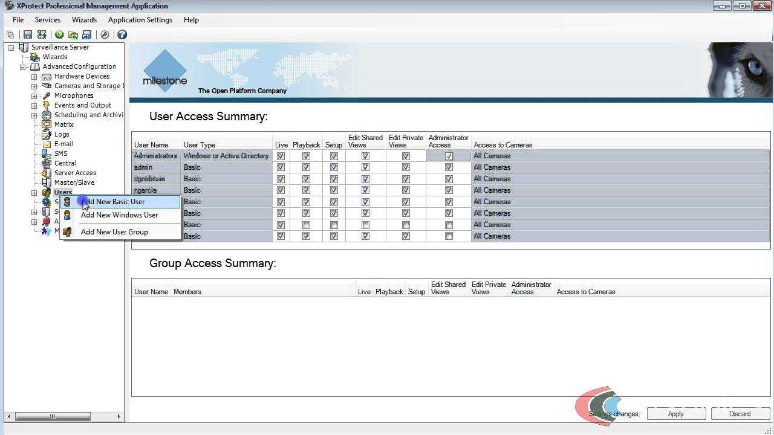
Task: Click the tree panel scrollbar left arrow
Action: (x=8, y=416)
